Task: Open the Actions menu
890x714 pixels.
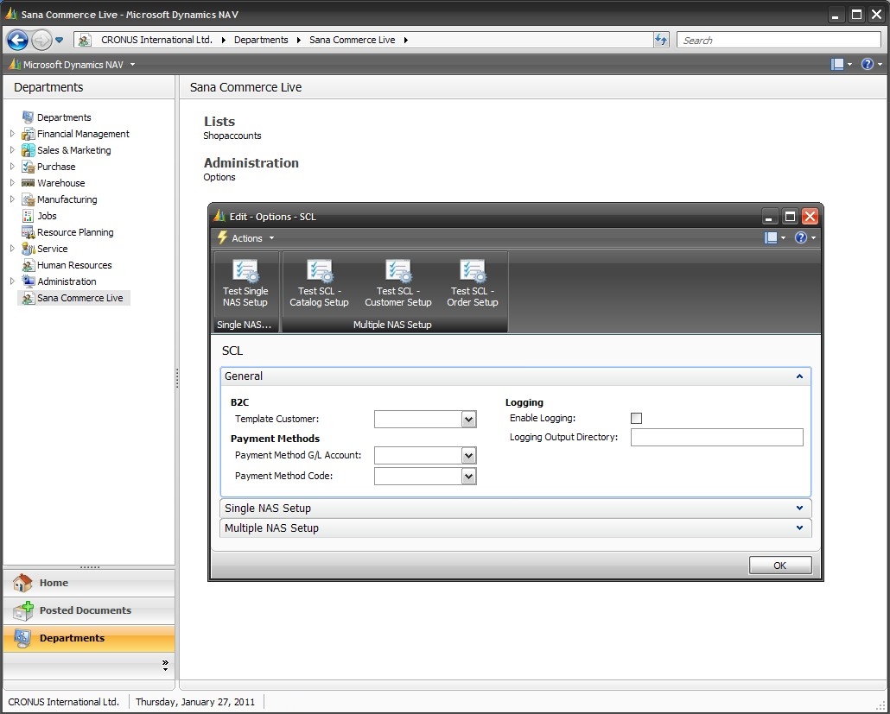Action: [246, 238]
